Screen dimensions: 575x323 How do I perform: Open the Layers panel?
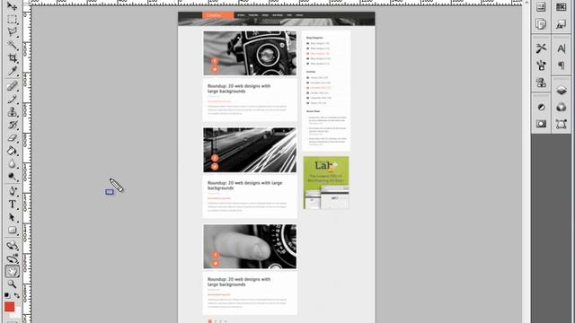coord(561,90)
